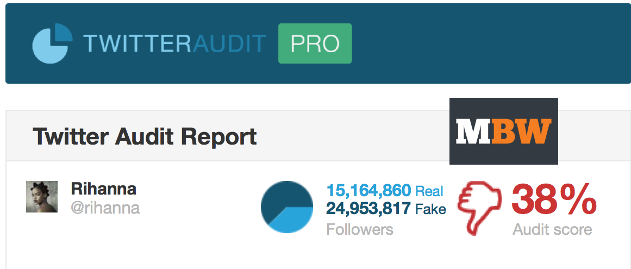This screenshot has width=631, height=269.
Task: Click the MBW logo overlay
Action: [503, 131]
